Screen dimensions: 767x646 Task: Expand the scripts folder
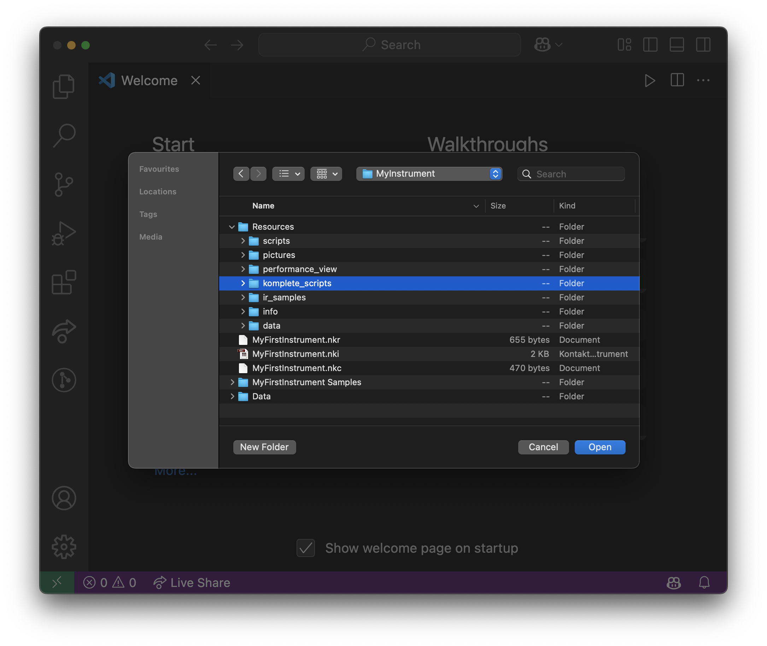pyautogui.click(x=242, y=241)
